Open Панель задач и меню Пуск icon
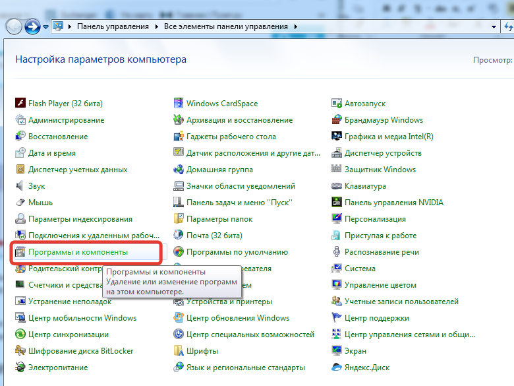 179,202
